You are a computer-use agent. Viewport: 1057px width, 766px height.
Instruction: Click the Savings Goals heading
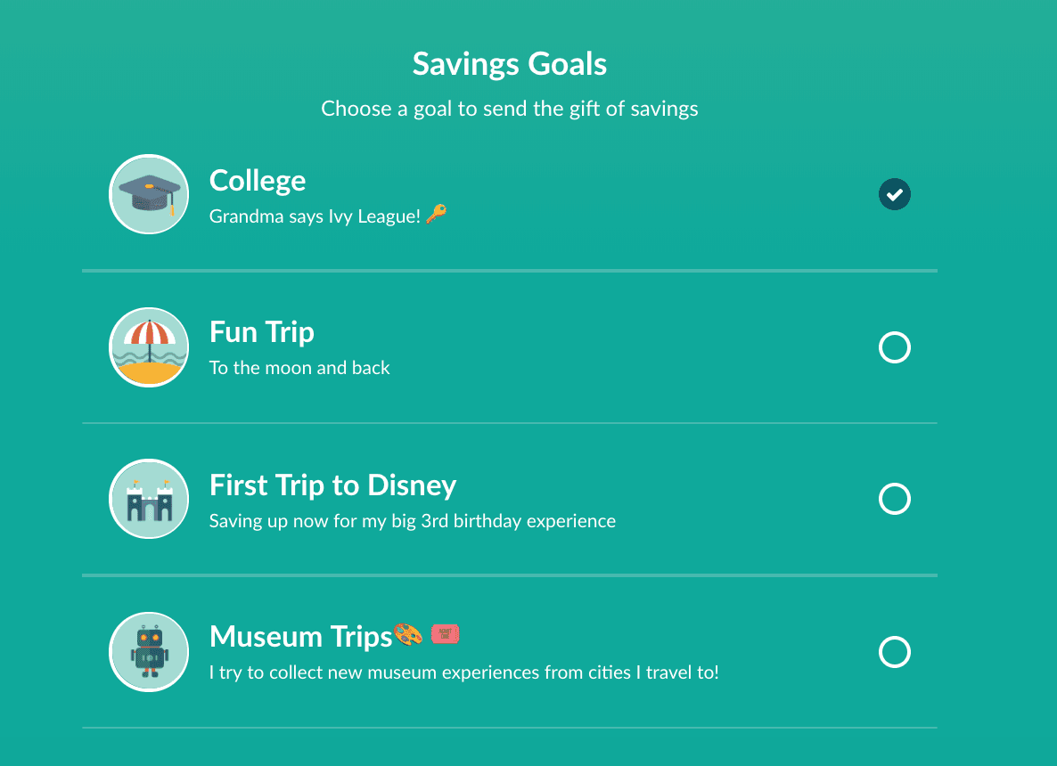click(510, 64)
